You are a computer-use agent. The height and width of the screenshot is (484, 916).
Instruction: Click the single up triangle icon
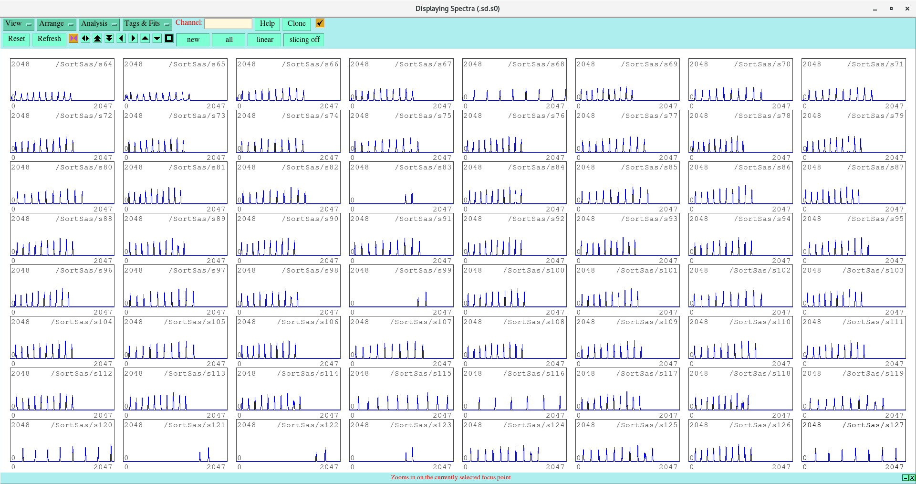point(145,39)
